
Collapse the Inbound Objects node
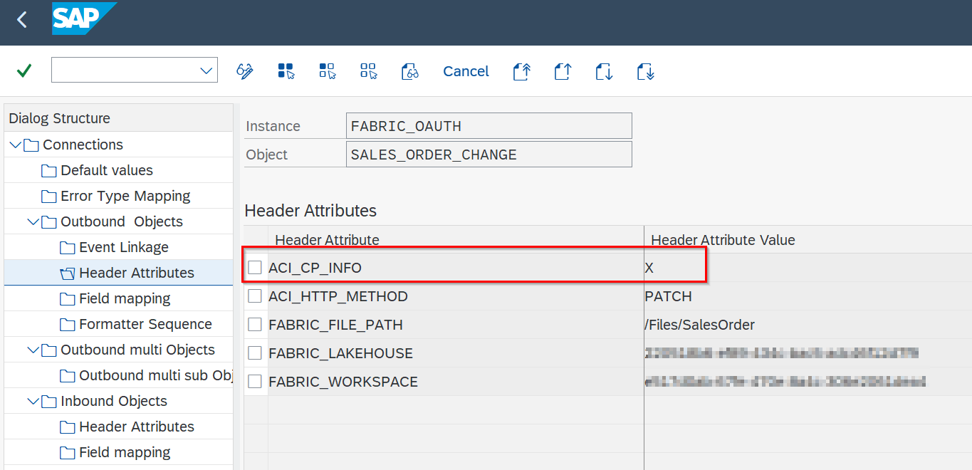pyautogui.click(x=33, y=401)
